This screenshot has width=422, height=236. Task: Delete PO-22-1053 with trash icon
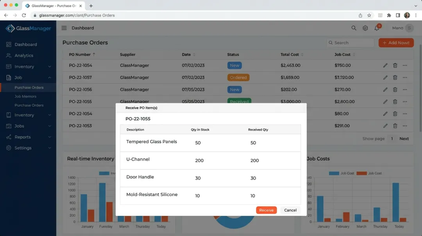pos(395,126)
